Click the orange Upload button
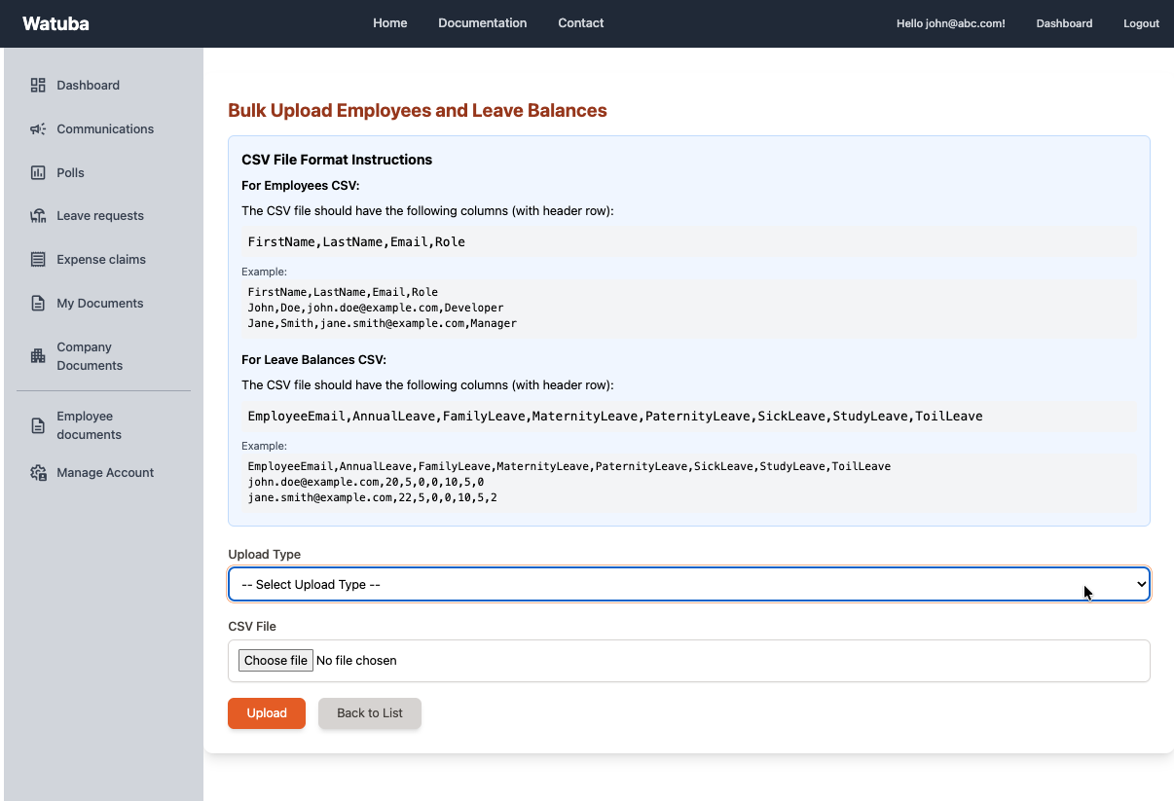The height and width of the screenshot is (801, 1174). (267, 713)
